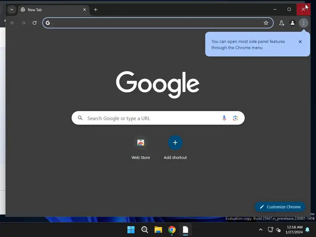This screenshot has height=237, width=316.
Task: Click the Google G icon in address bar
Action: [x=48, y=23]
